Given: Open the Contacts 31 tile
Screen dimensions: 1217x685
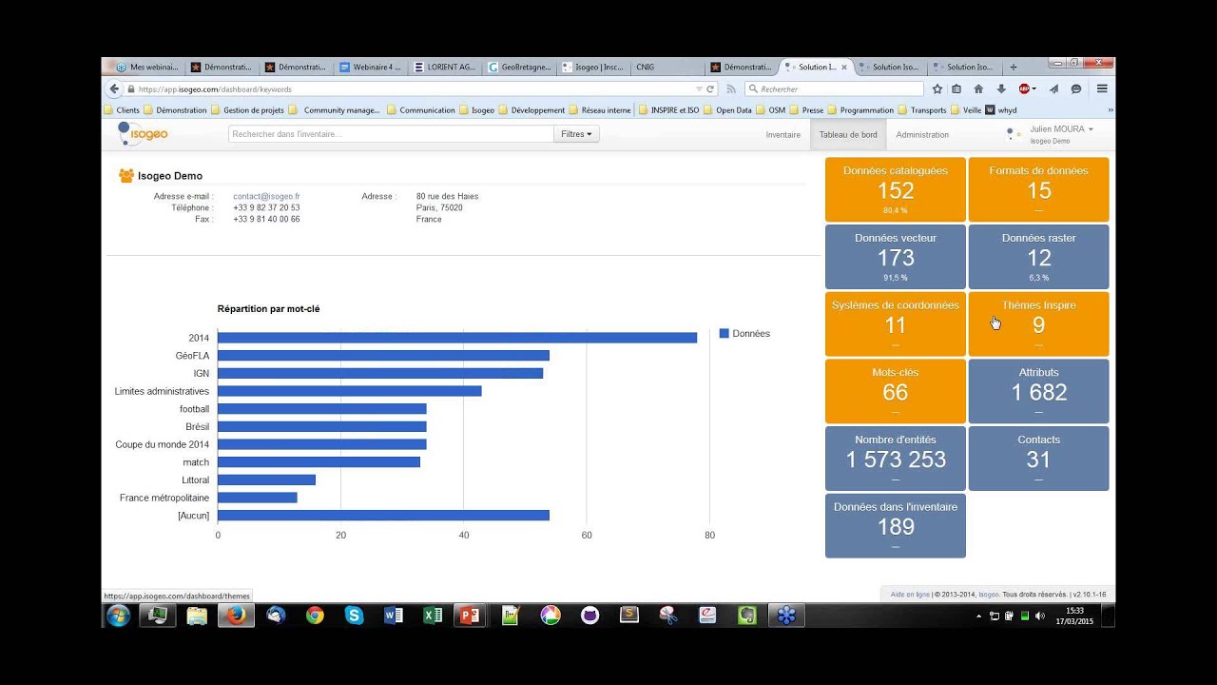Looking at the screenshot, I should [1038, 459].
